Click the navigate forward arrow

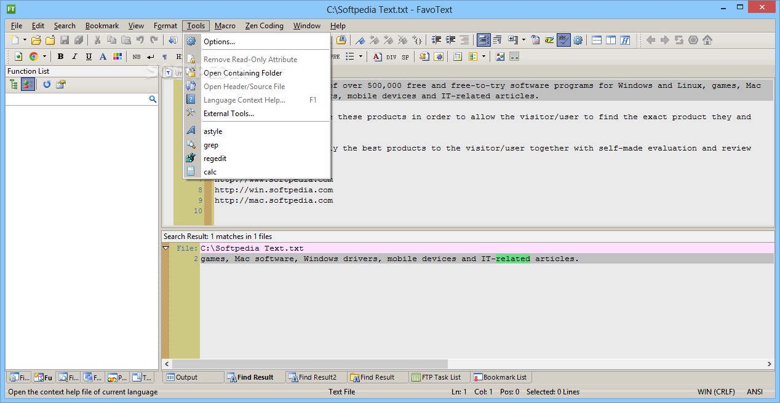click(x=665, y=41)
